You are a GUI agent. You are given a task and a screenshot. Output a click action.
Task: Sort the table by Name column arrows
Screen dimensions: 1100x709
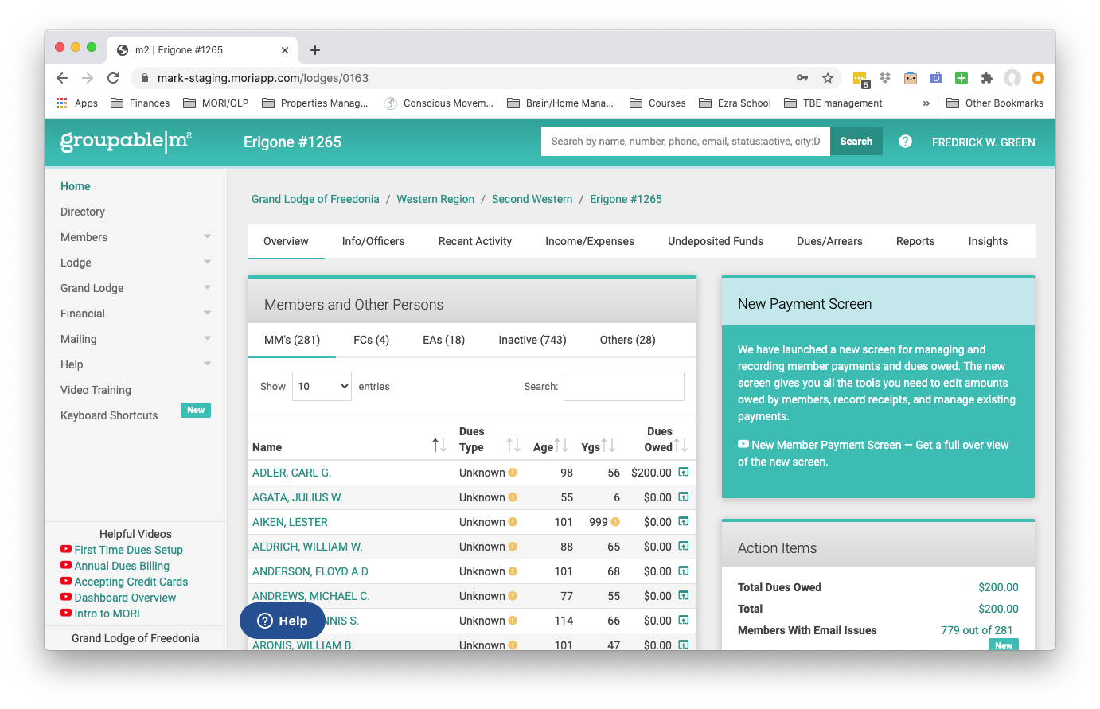coord(439,445)
